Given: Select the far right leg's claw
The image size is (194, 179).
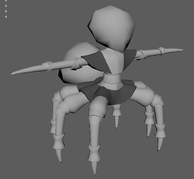Looking at the screenshot, I should tap(160, 144).
